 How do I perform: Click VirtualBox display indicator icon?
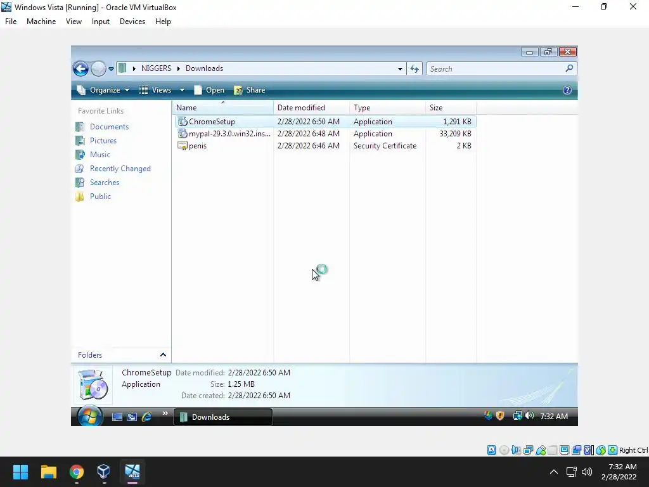pyautogui.click(x=564, y=450)
